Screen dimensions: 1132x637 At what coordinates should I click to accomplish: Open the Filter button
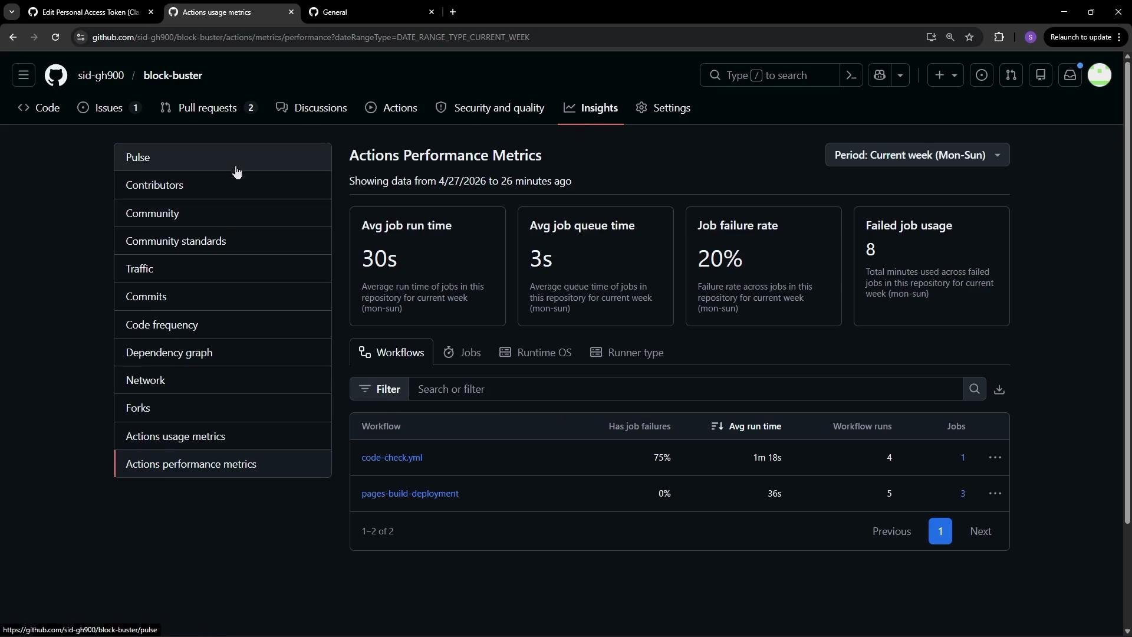pyautogui.click(x=379, y=389)
